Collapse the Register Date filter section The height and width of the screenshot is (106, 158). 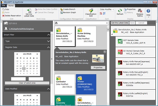pyautogui.click(x=48, y=47)
